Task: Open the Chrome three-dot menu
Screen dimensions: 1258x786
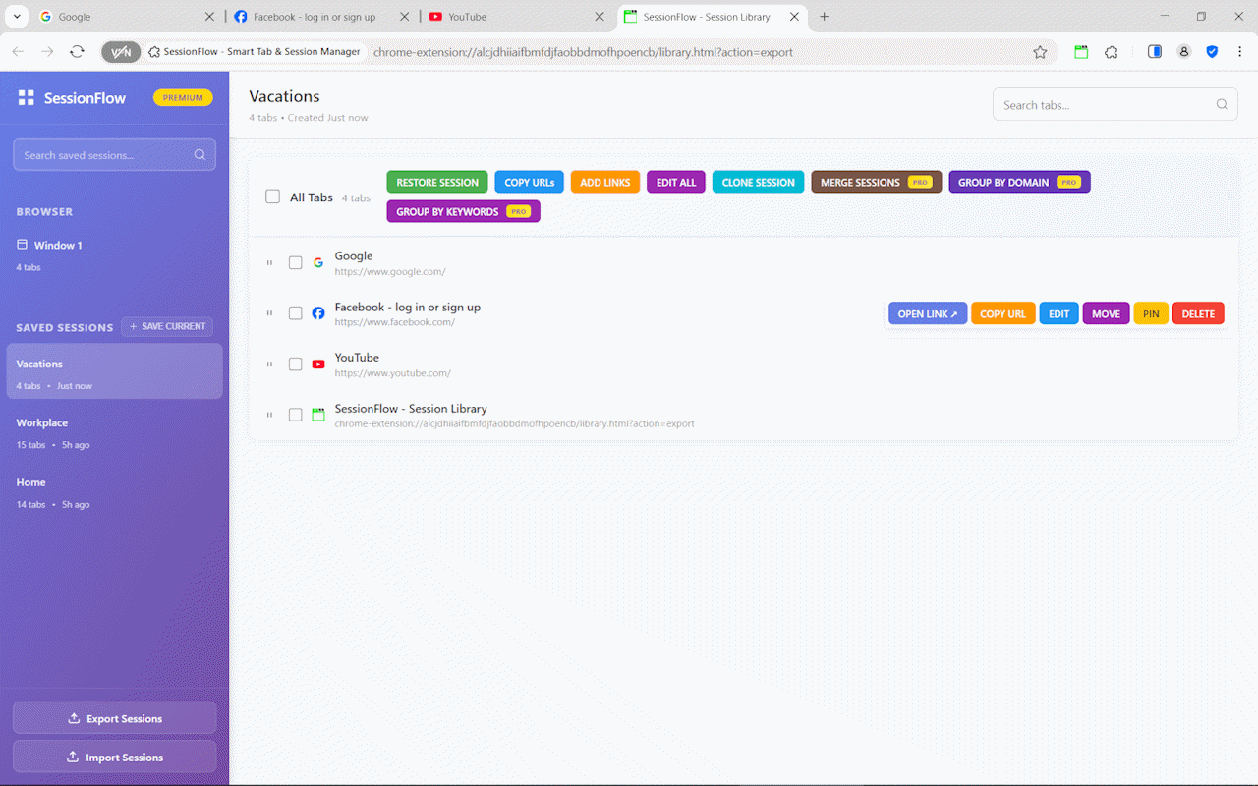Action: point(1239,52)
